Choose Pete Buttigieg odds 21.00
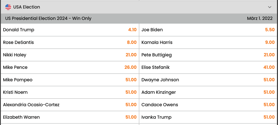Screen dimensions: 278x125 pos(209,55)
